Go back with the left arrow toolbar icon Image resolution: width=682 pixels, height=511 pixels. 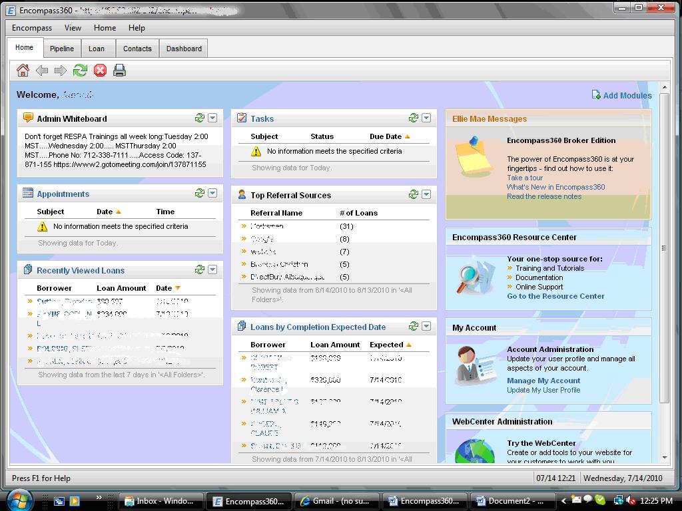[42, 71]
